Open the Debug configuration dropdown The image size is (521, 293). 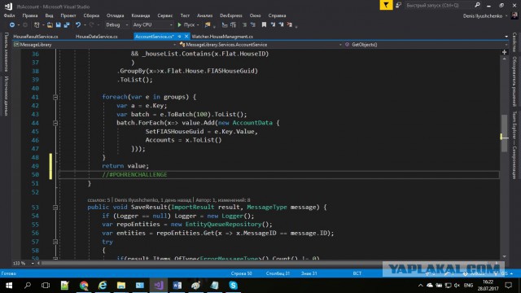[x=116, y=25]
